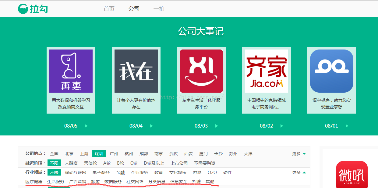Image resolution: width=378 pixels, height=188 pixels.
Task: Select the 08/03 timeline date
Action: click(201, 126)
